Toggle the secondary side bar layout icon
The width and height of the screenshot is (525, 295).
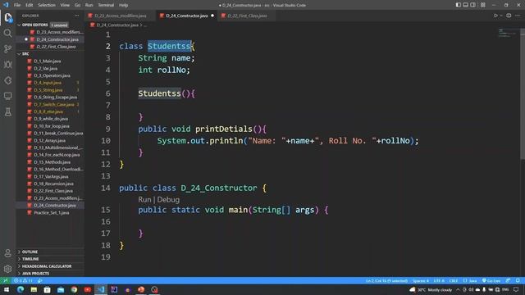tap(473, 5)
